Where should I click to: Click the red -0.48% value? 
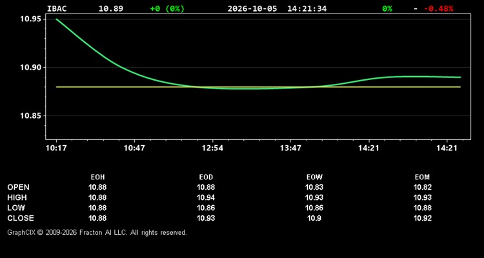438,8
